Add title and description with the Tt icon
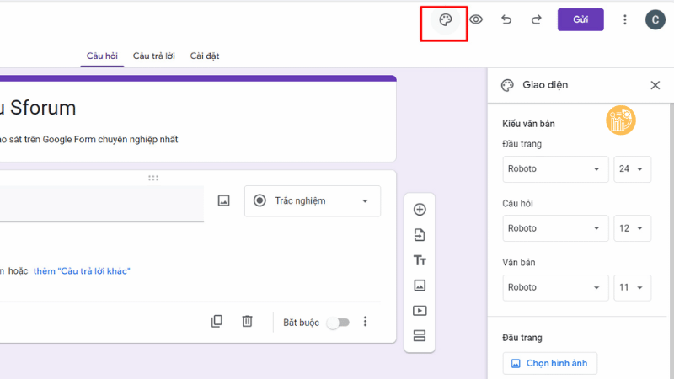 pos(420,260)
